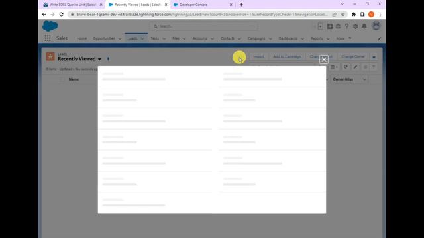
Task: Bookmark this page star icon
Action: tap(343, 15)
